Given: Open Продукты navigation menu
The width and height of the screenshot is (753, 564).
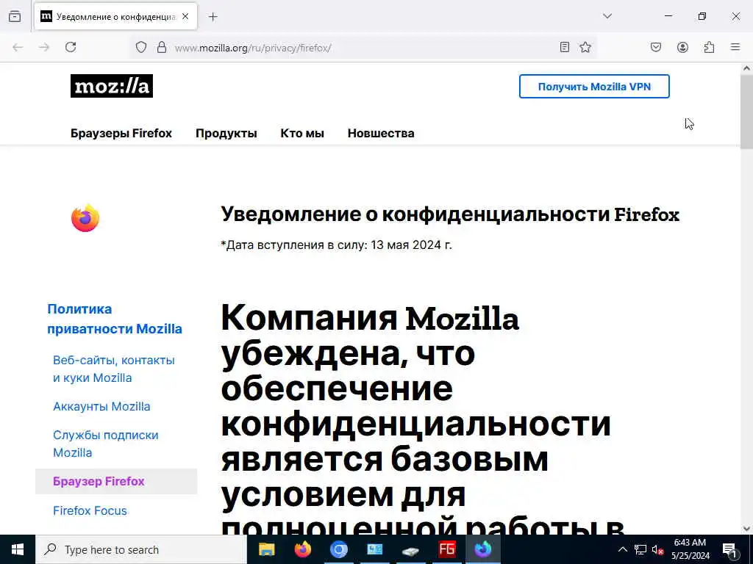Looking at the screenshot, I should click(226, 134).
